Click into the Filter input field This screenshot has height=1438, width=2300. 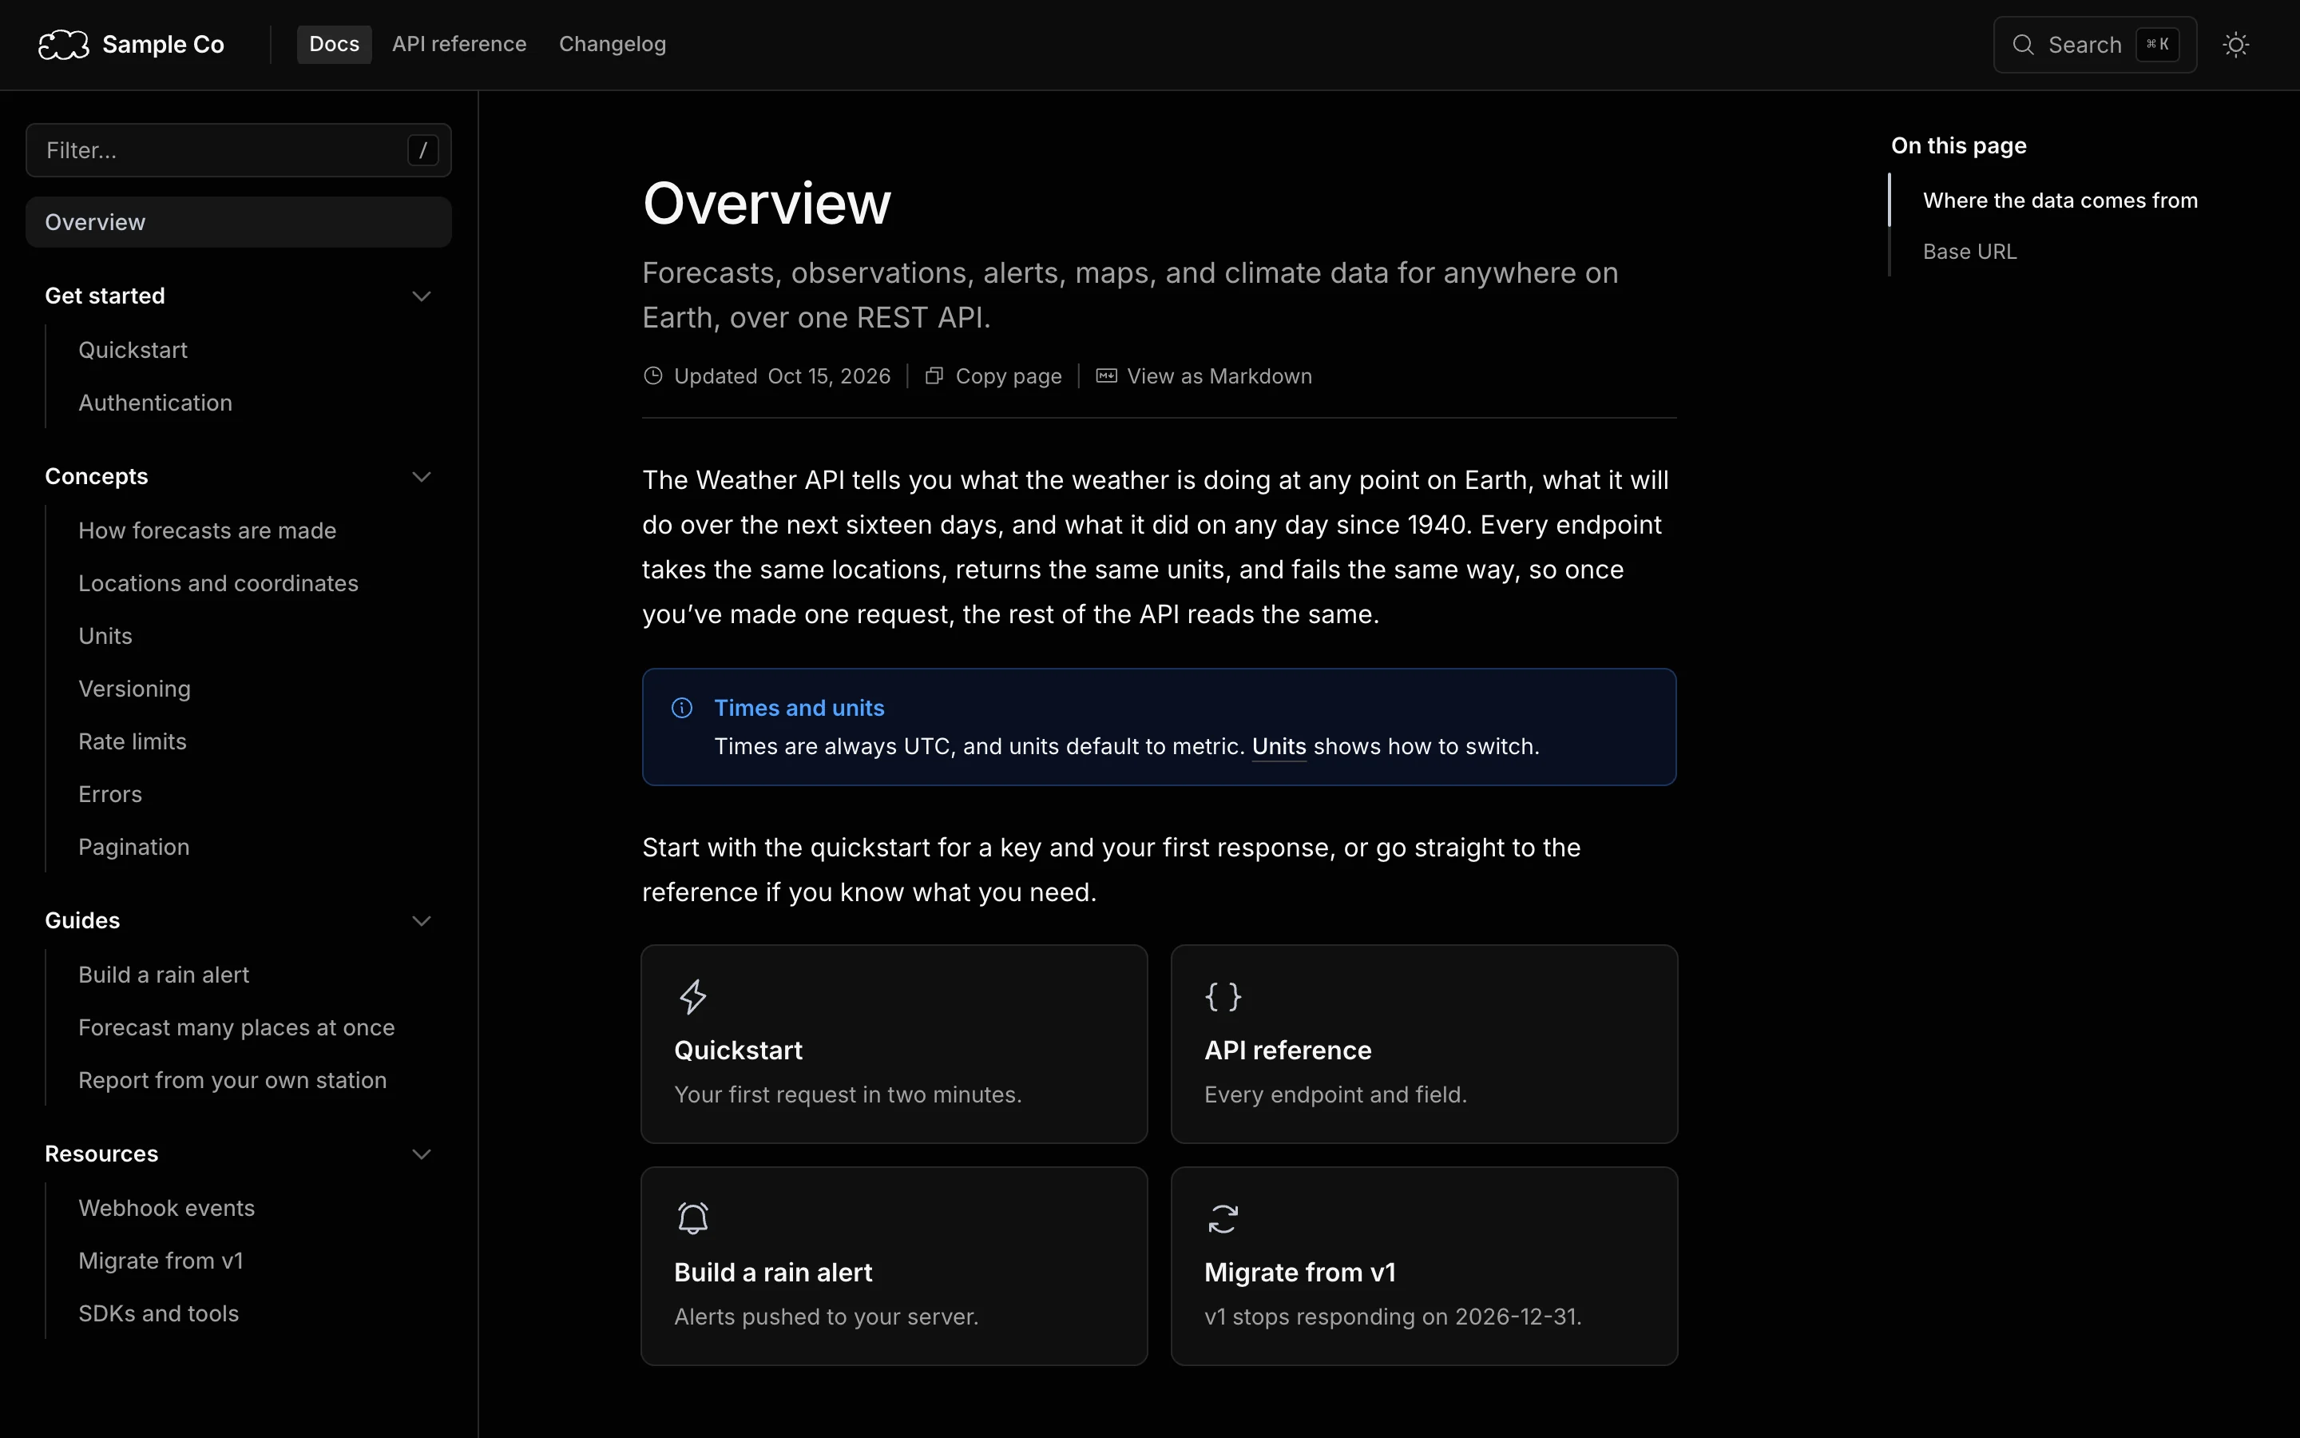[239, 150]
